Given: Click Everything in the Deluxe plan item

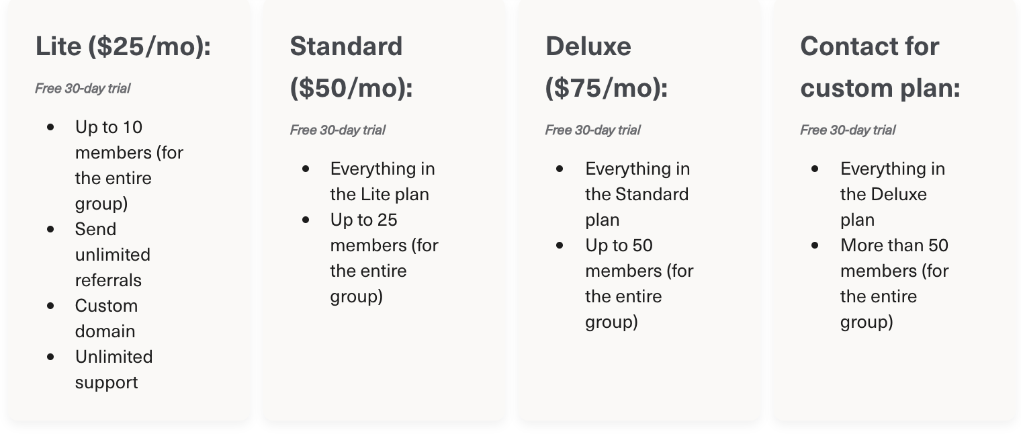Looking at the screenshot, I should coord(892,194).
